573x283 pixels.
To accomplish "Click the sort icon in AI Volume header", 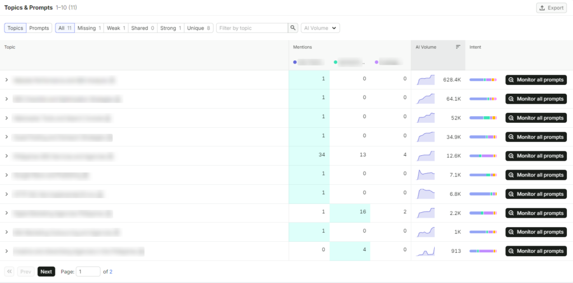I will (458, 47).
